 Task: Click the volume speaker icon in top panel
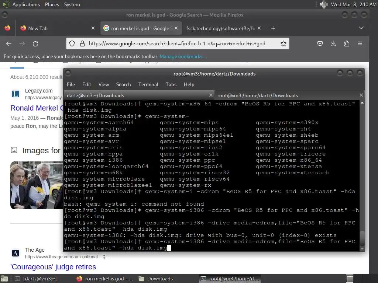click(323, 4)
